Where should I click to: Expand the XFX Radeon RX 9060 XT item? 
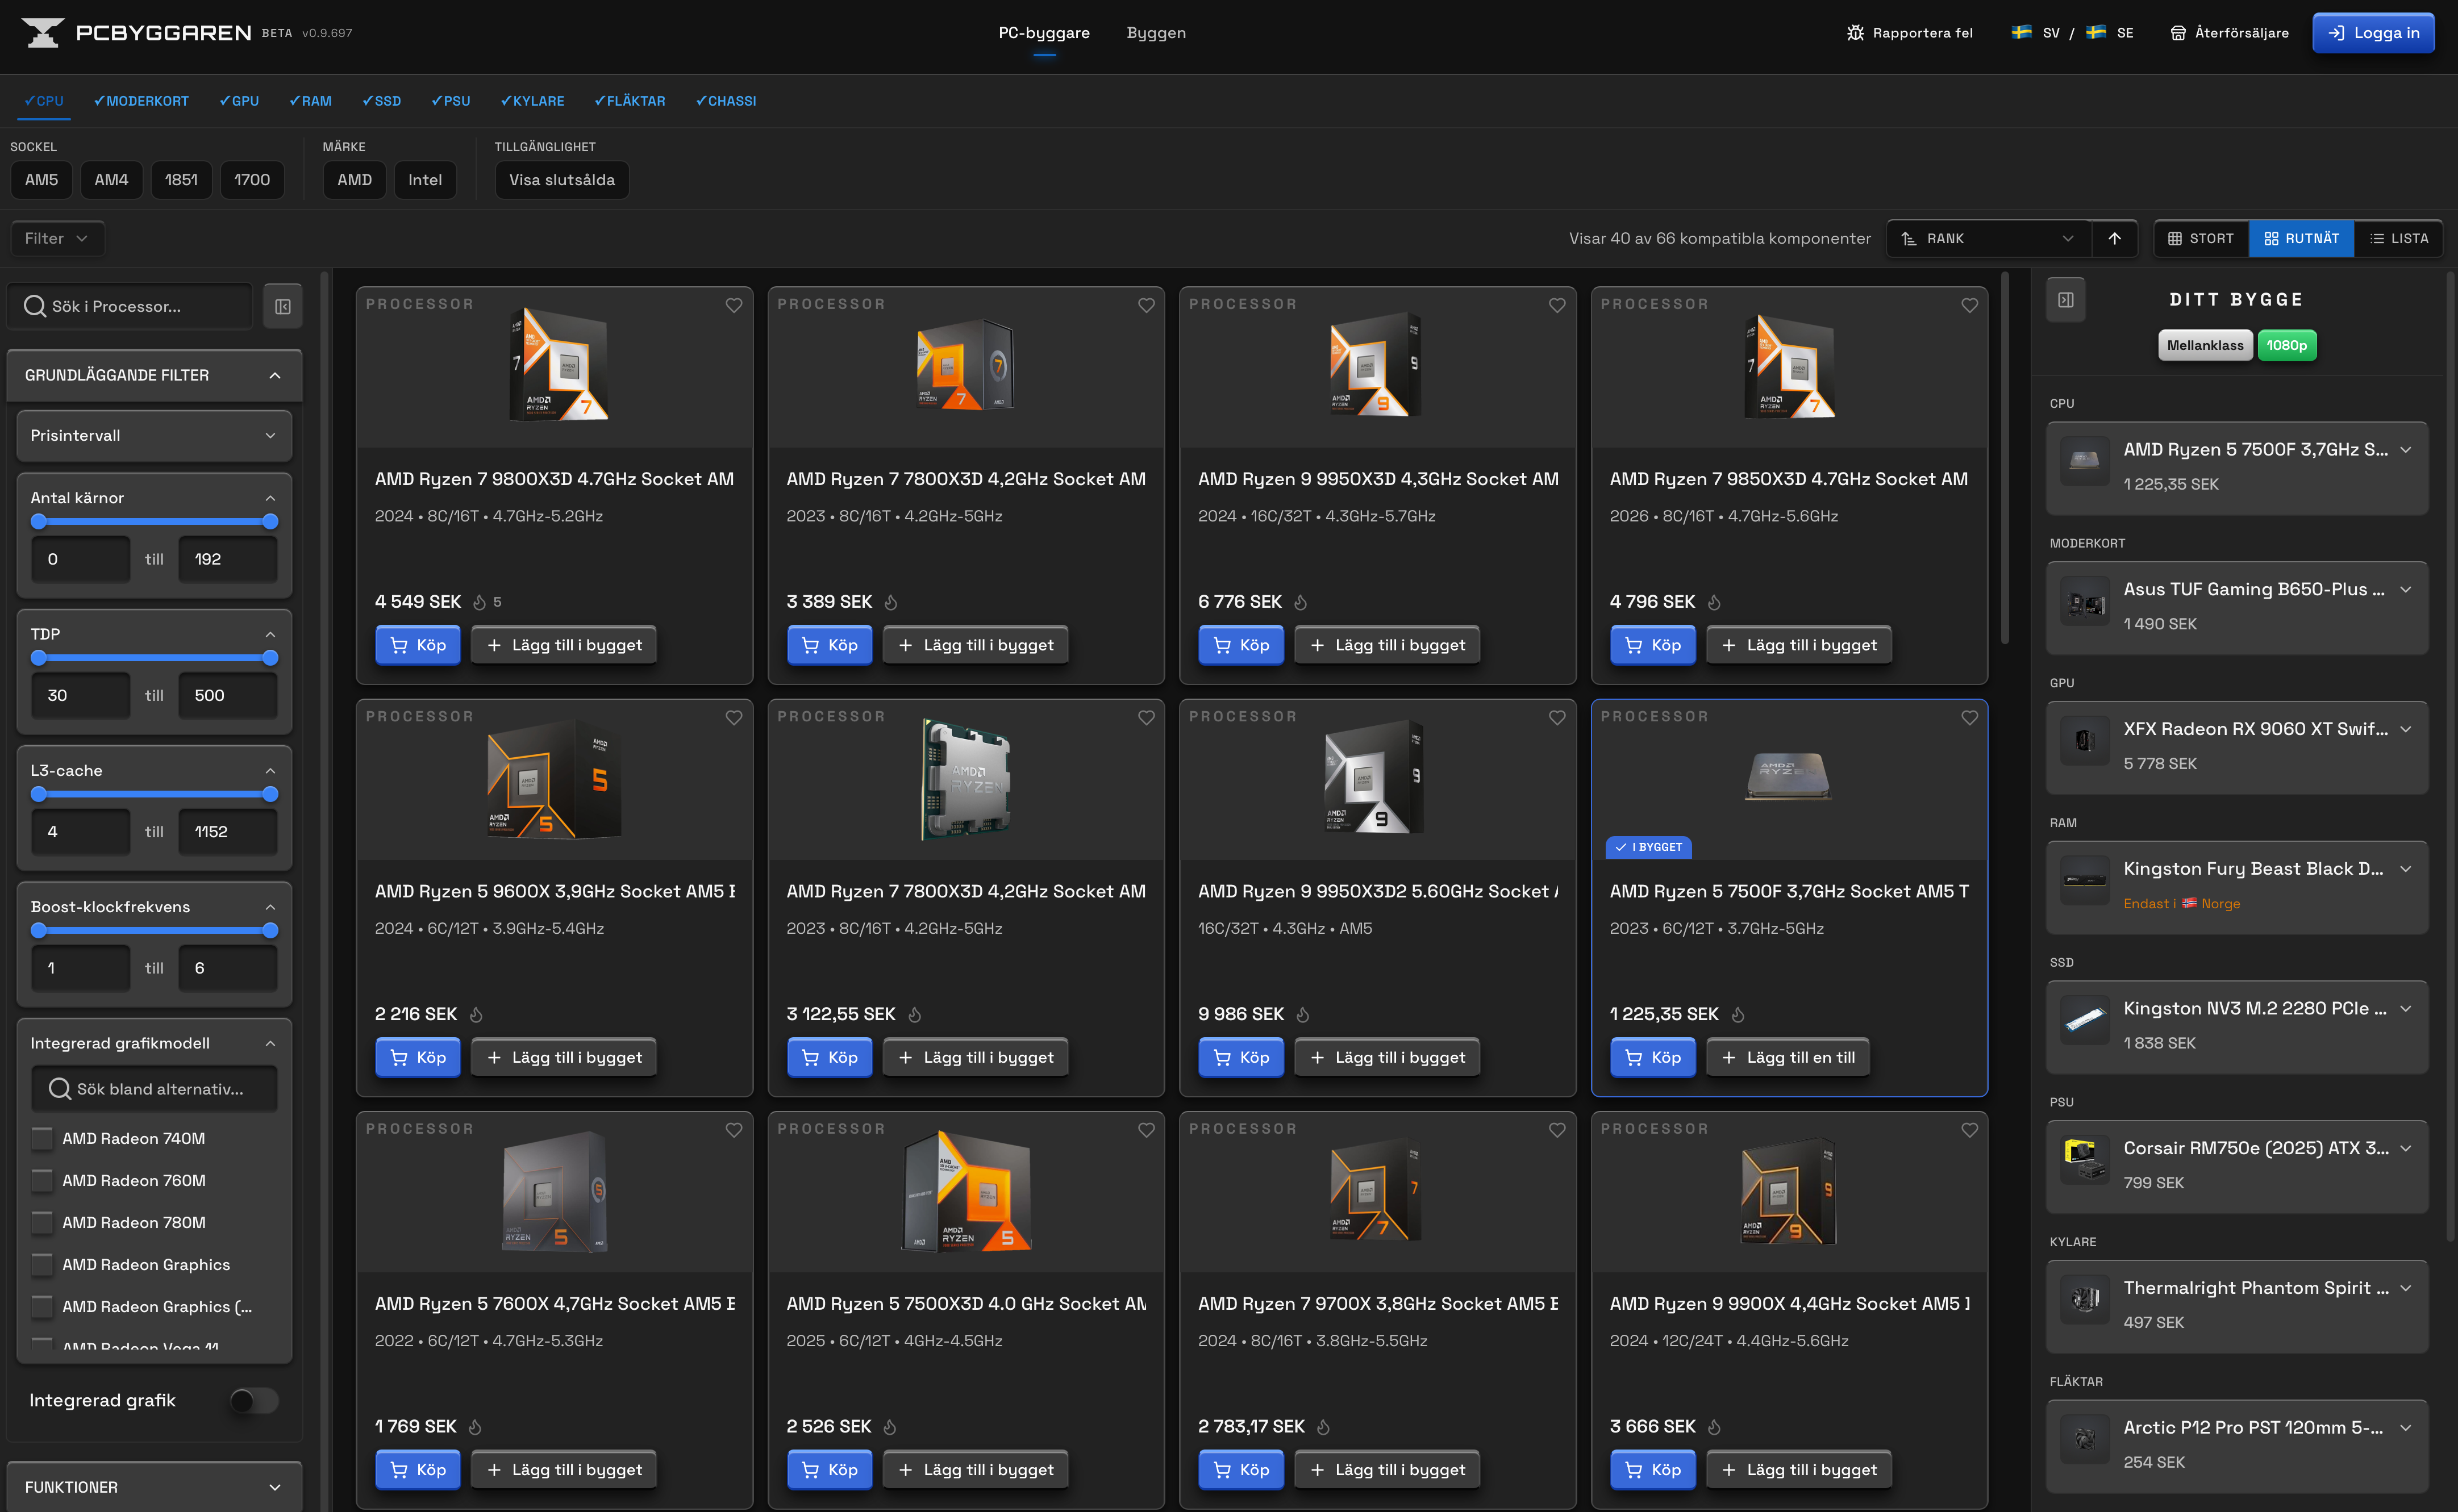[x=2405, y=730]
